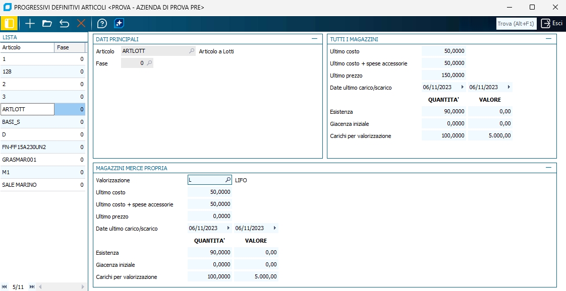
Task: Click Ultimo costo value in Tutti i Magazzini
Action: (x=443, y=51)
